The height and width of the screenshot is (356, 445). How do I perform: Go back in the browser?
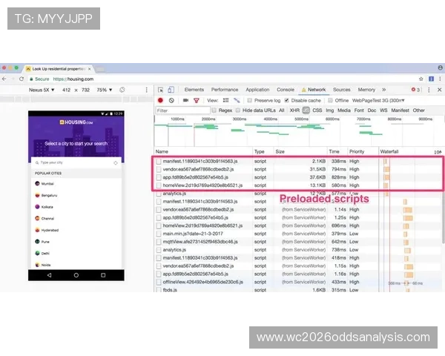pyautogui.click(x=4, y=79)
